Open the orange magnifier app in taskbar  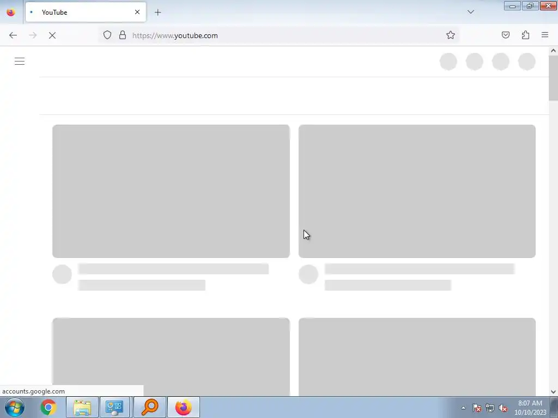point(149,407)
